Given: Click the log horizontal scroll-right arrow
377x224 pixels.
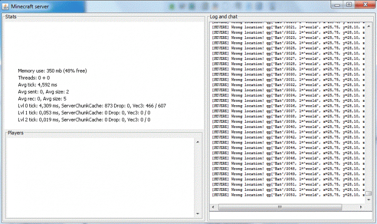Looking at the screenshot, I should [x=361, y=207].
